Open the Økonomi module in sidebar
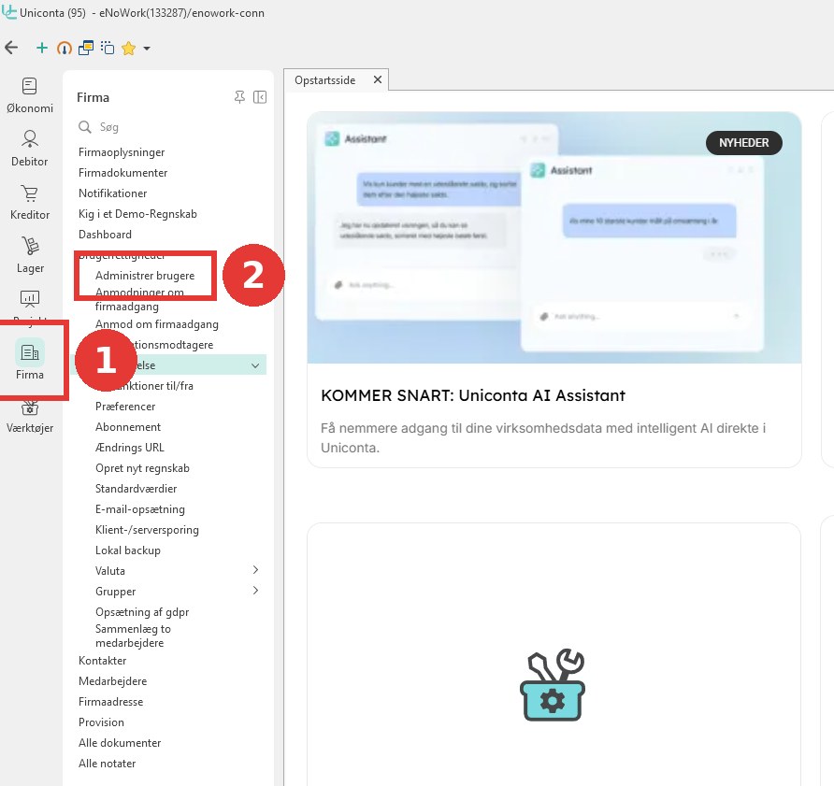834x786 pixels. [30, 95]
